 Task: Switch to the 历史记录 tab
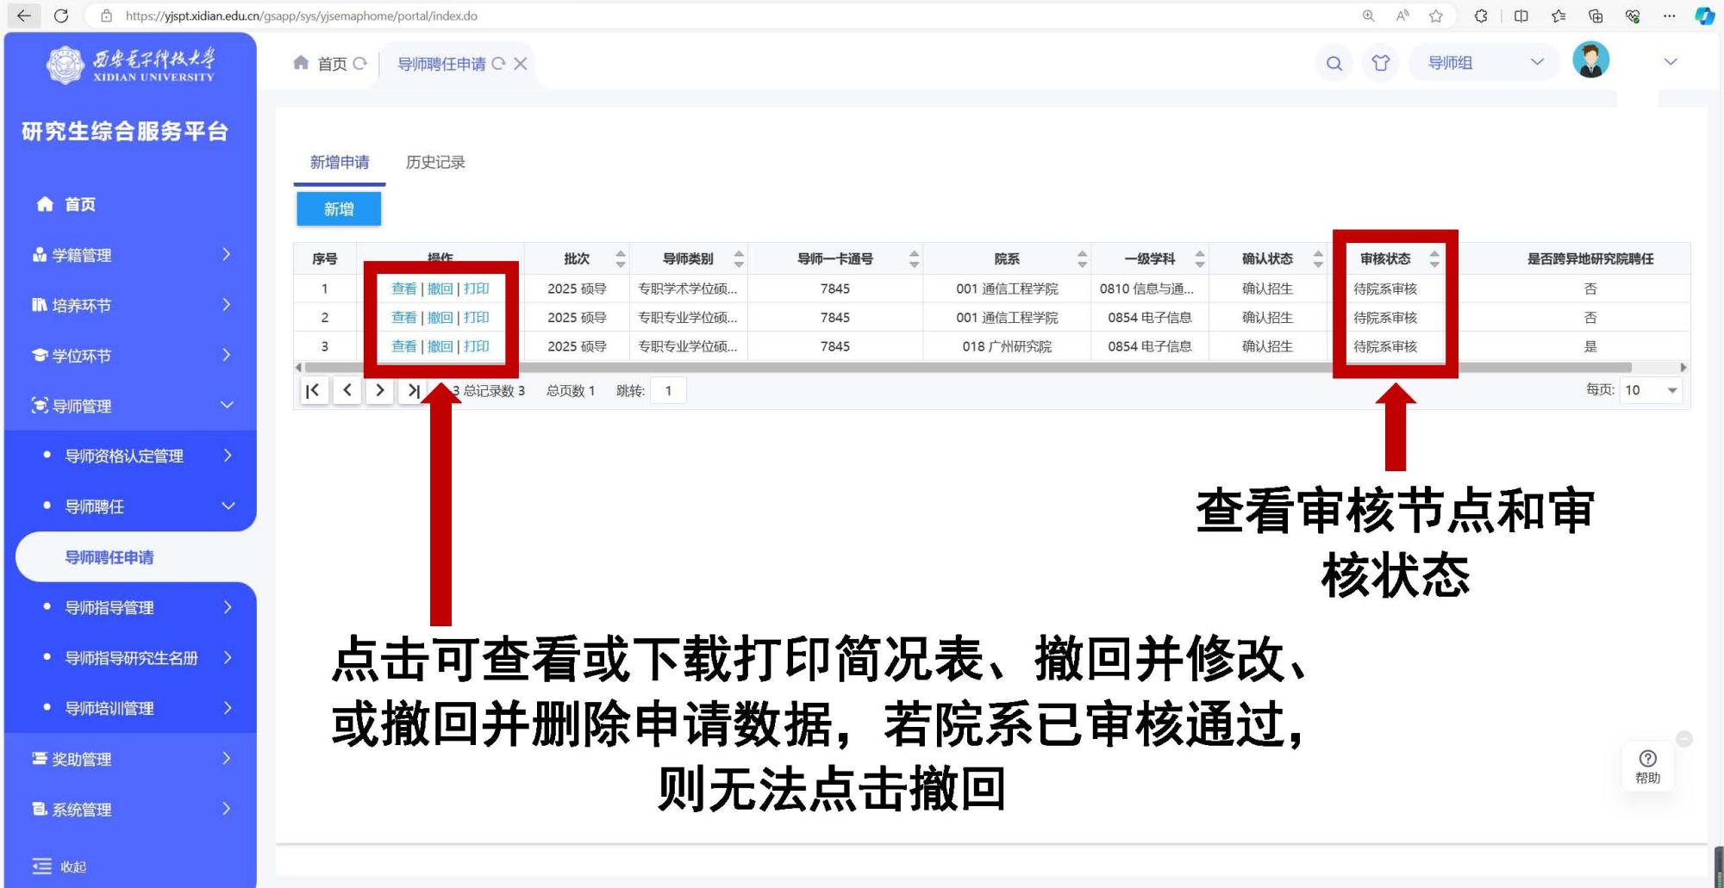tap(435, 162)
